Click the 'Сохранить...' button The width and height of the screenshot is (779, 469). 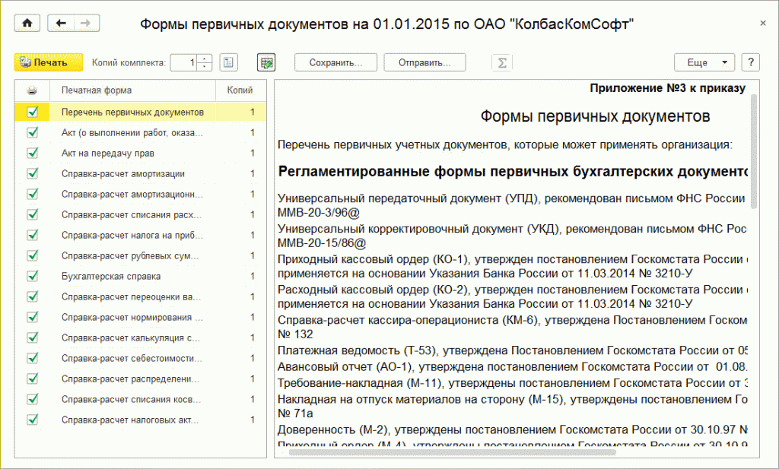pyautogui.click(x=335, y=62)
